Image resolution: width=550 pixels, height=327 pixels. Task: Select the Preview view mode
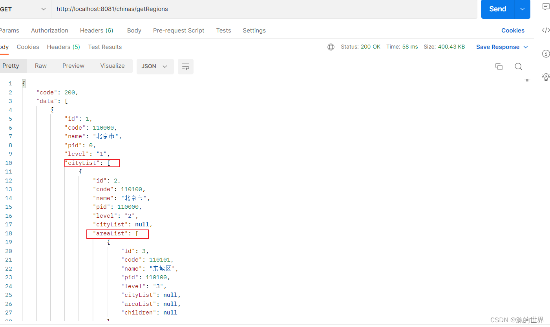pyautogui.click(x=73, y=66)
